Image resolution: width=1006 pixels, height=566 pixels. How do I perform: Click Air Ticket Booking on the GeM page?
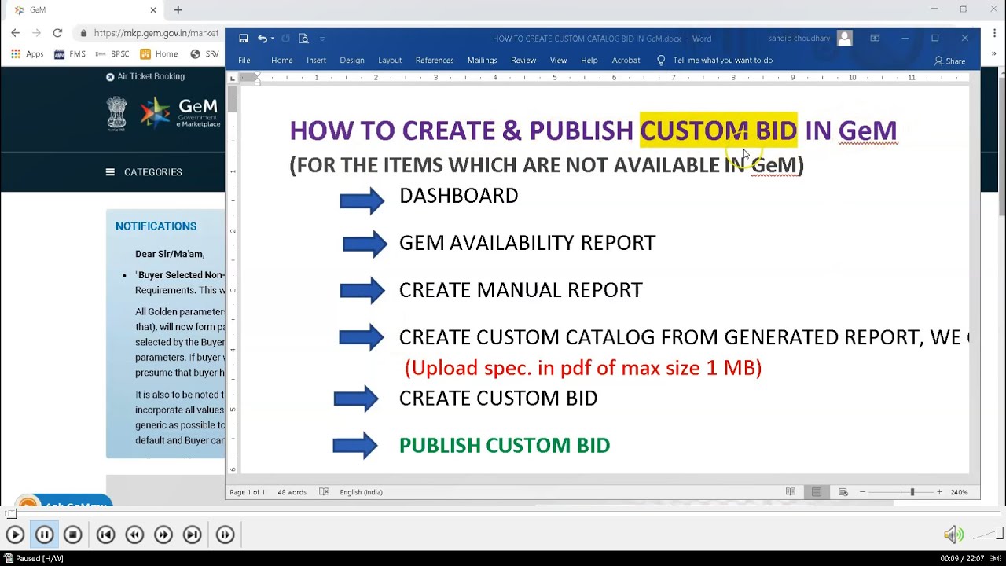[x=145, y=77]
